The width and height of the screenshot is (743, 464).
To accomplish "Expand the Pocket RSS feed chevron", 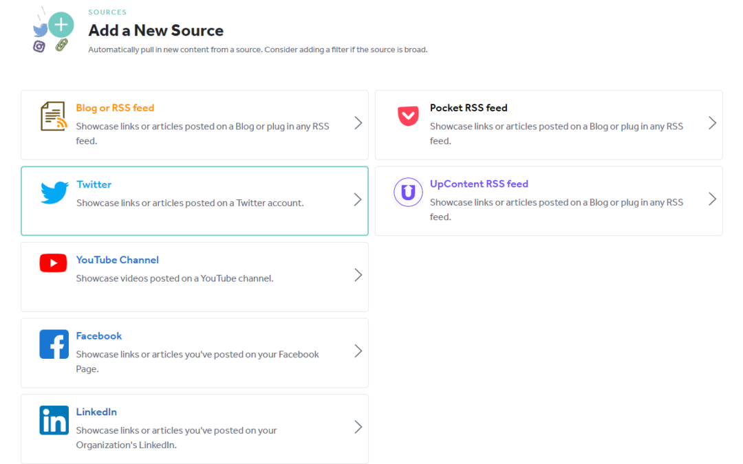I will (712, 124).
